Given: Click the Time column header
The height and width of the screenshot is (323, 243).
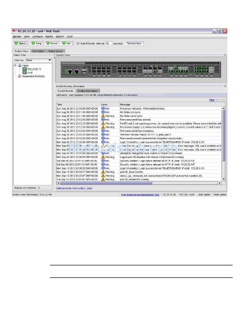Looking at the screenshot, I should click(x=79, y=104).
